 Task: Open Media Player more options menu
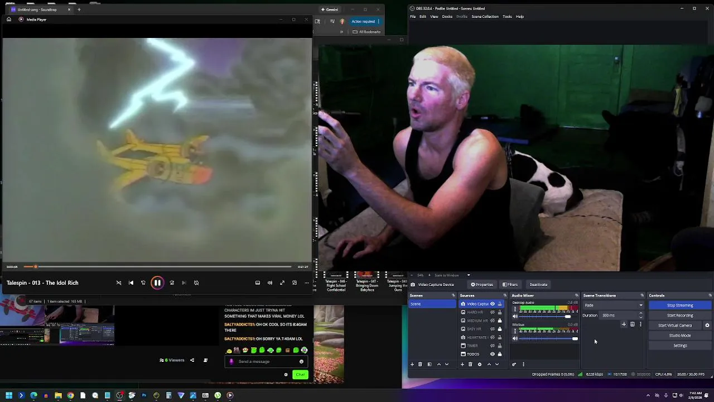(307, 283)
